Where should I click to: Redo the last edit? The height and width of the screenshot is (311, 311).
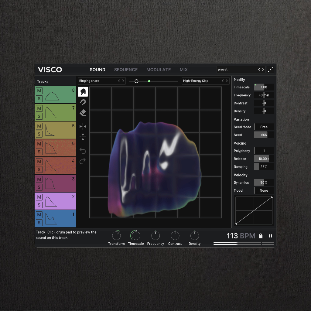click(x=83, y=161)
